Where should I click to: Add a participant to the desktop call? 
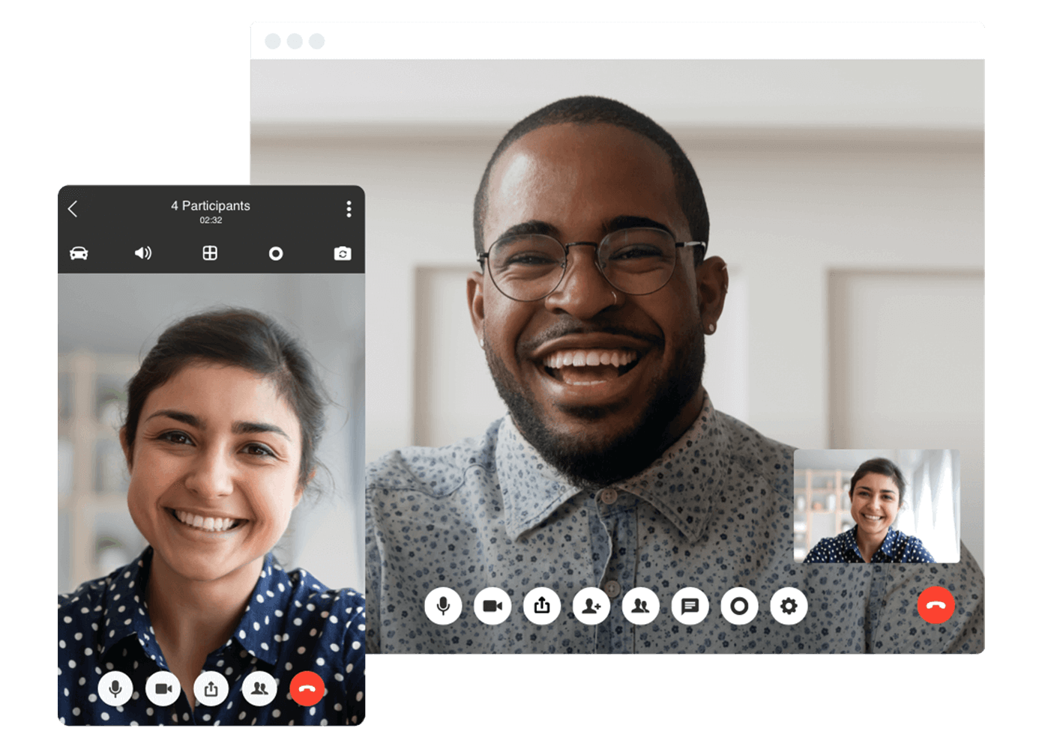pyautogui.click(x=591, y=605)
